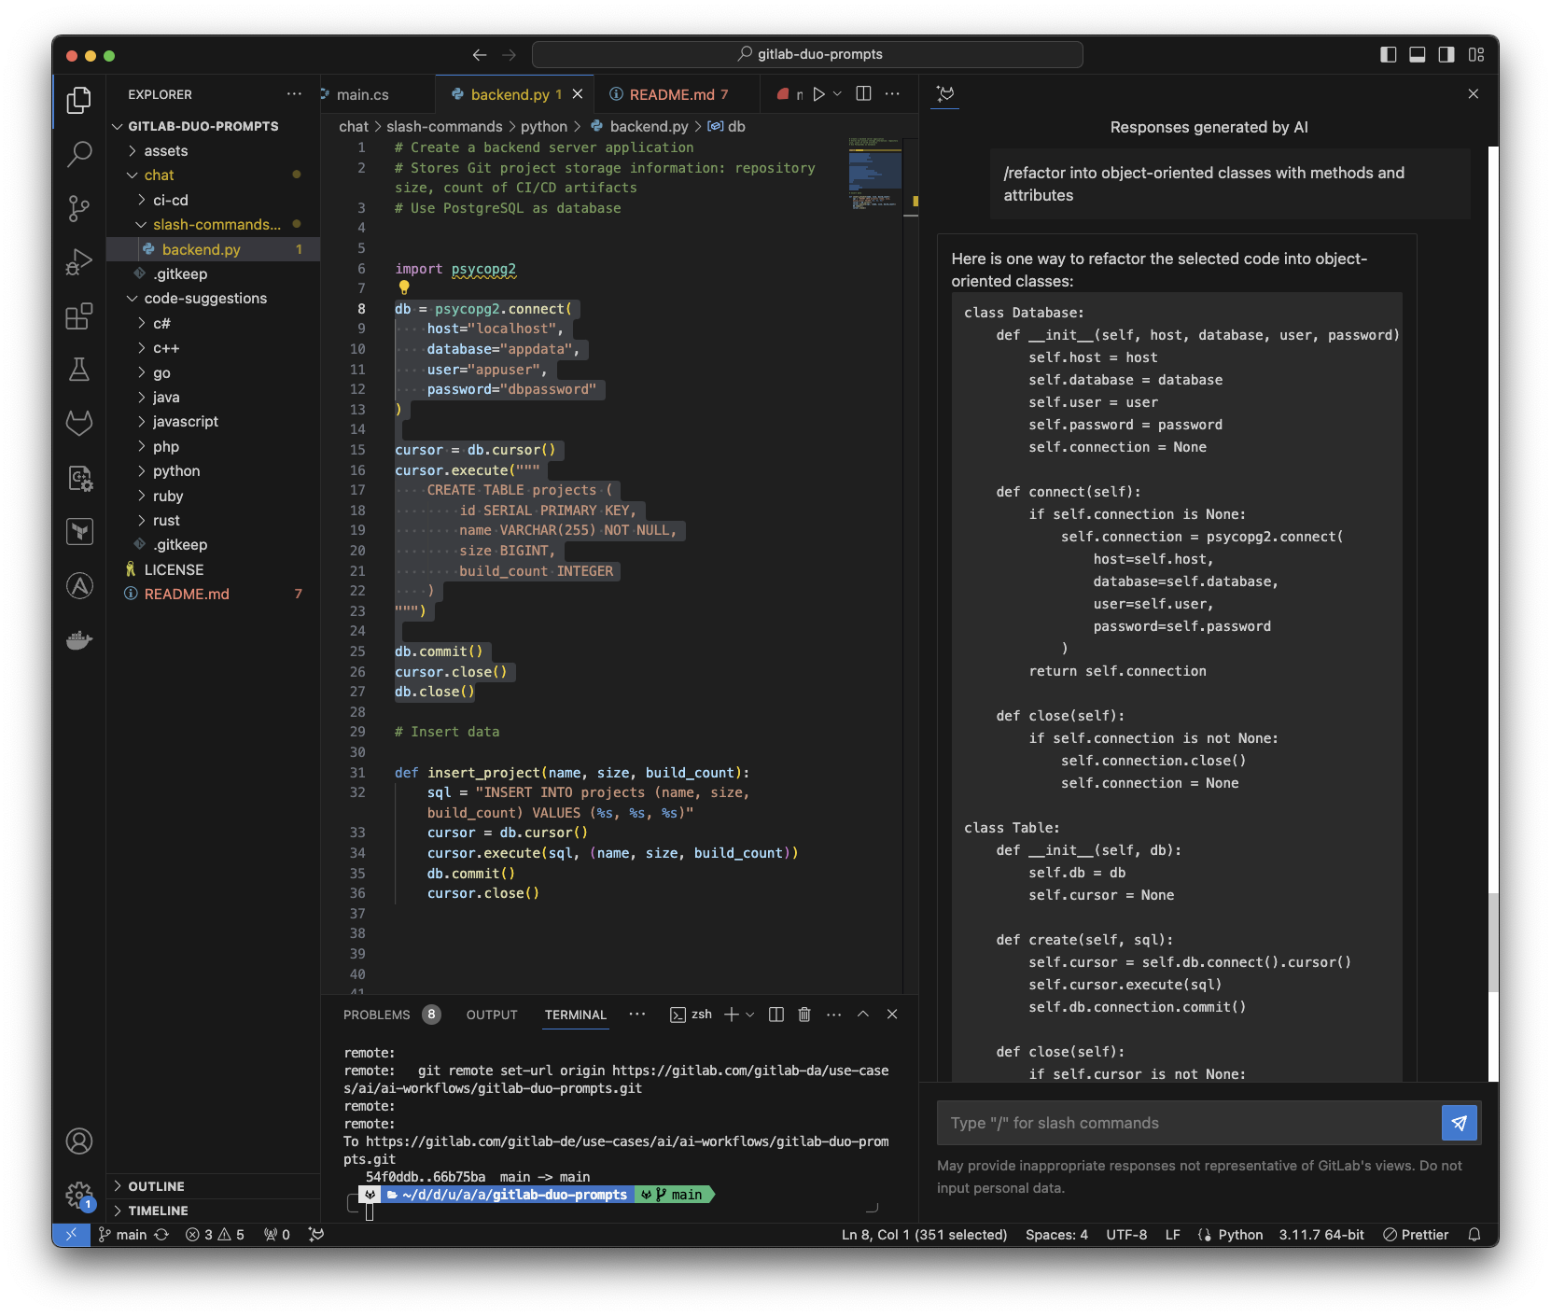
Task: Focus the chat slash command input
Action: (x=1188, y=1123)
